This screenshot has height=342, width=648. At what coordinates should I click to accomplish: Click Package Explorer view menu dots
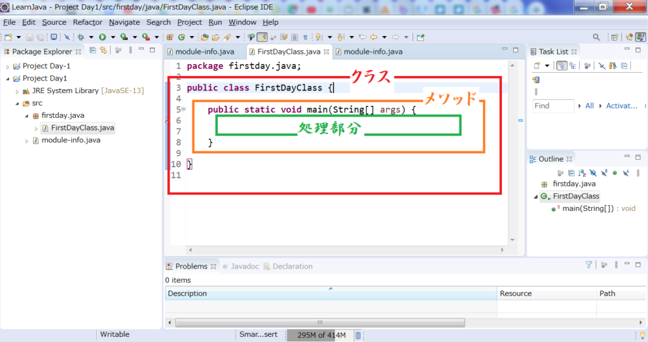[x=130, y=51]
